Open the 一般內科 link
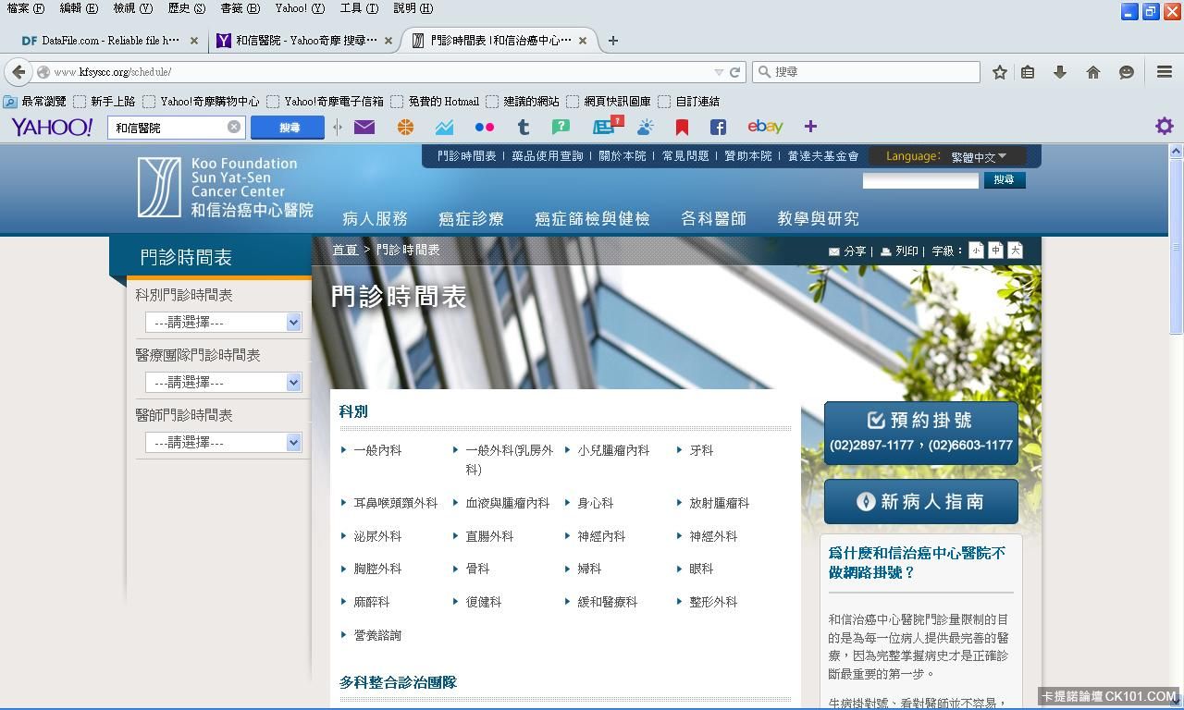The width and height of the screenshot is (1184, 710). coord(377,450)
